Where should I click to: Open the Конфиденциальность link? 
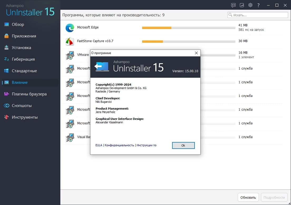coord(119,145)
